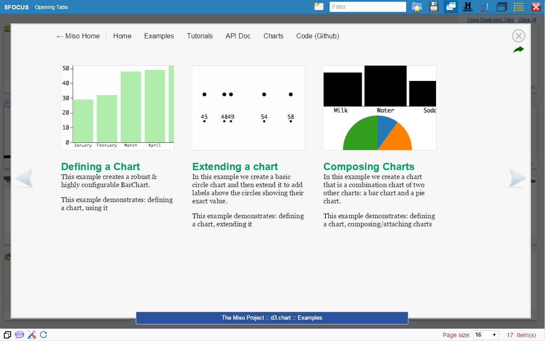545x341 pixels.
Task: Click the Opening Tabs title text
Action: [51, 7]
